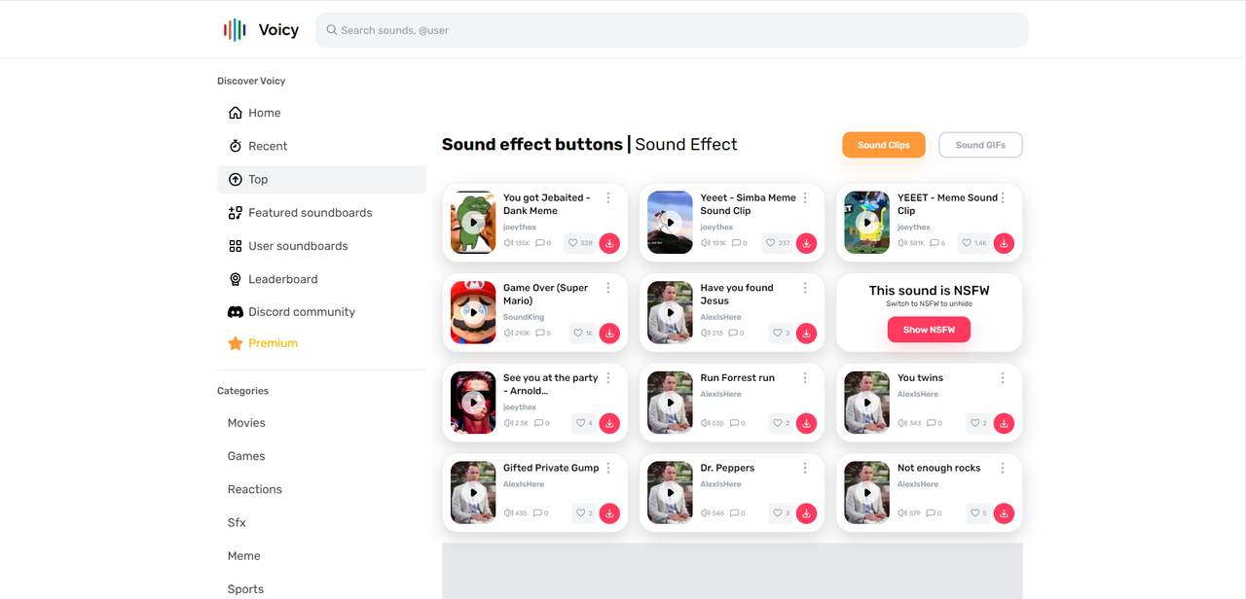This screenshot has width=1246, height=599.
Task: Click the Voicy logo icon
Action: [x=235, y=30]
